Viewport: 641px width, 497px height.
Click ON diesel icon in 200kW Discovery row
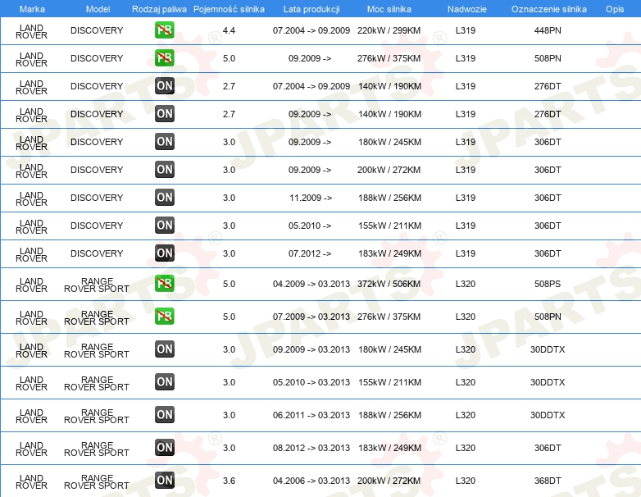[x=164, y=169]
